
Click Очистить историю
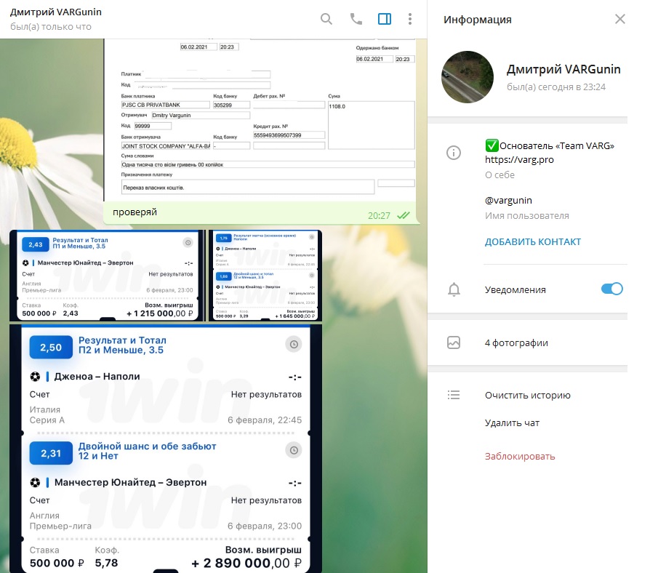pos(528,395)
